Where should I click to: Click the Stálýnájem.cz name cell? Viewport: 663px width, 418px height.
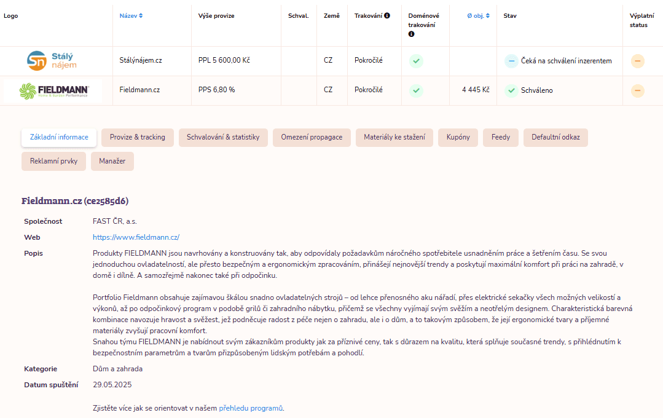pyautogui.click(x=141, y=60)
